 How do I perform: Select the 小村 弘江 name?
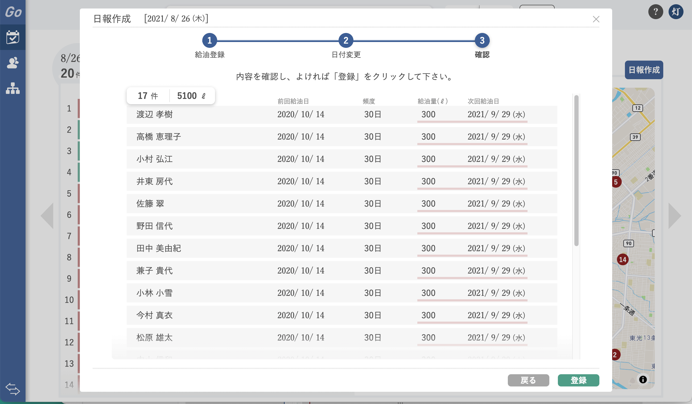pos(154,159)
